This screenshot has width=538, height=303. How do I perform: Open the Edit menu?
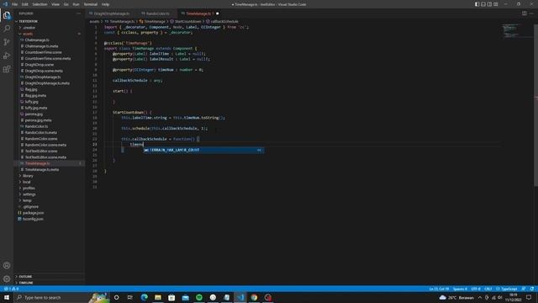tap(25, 4)
